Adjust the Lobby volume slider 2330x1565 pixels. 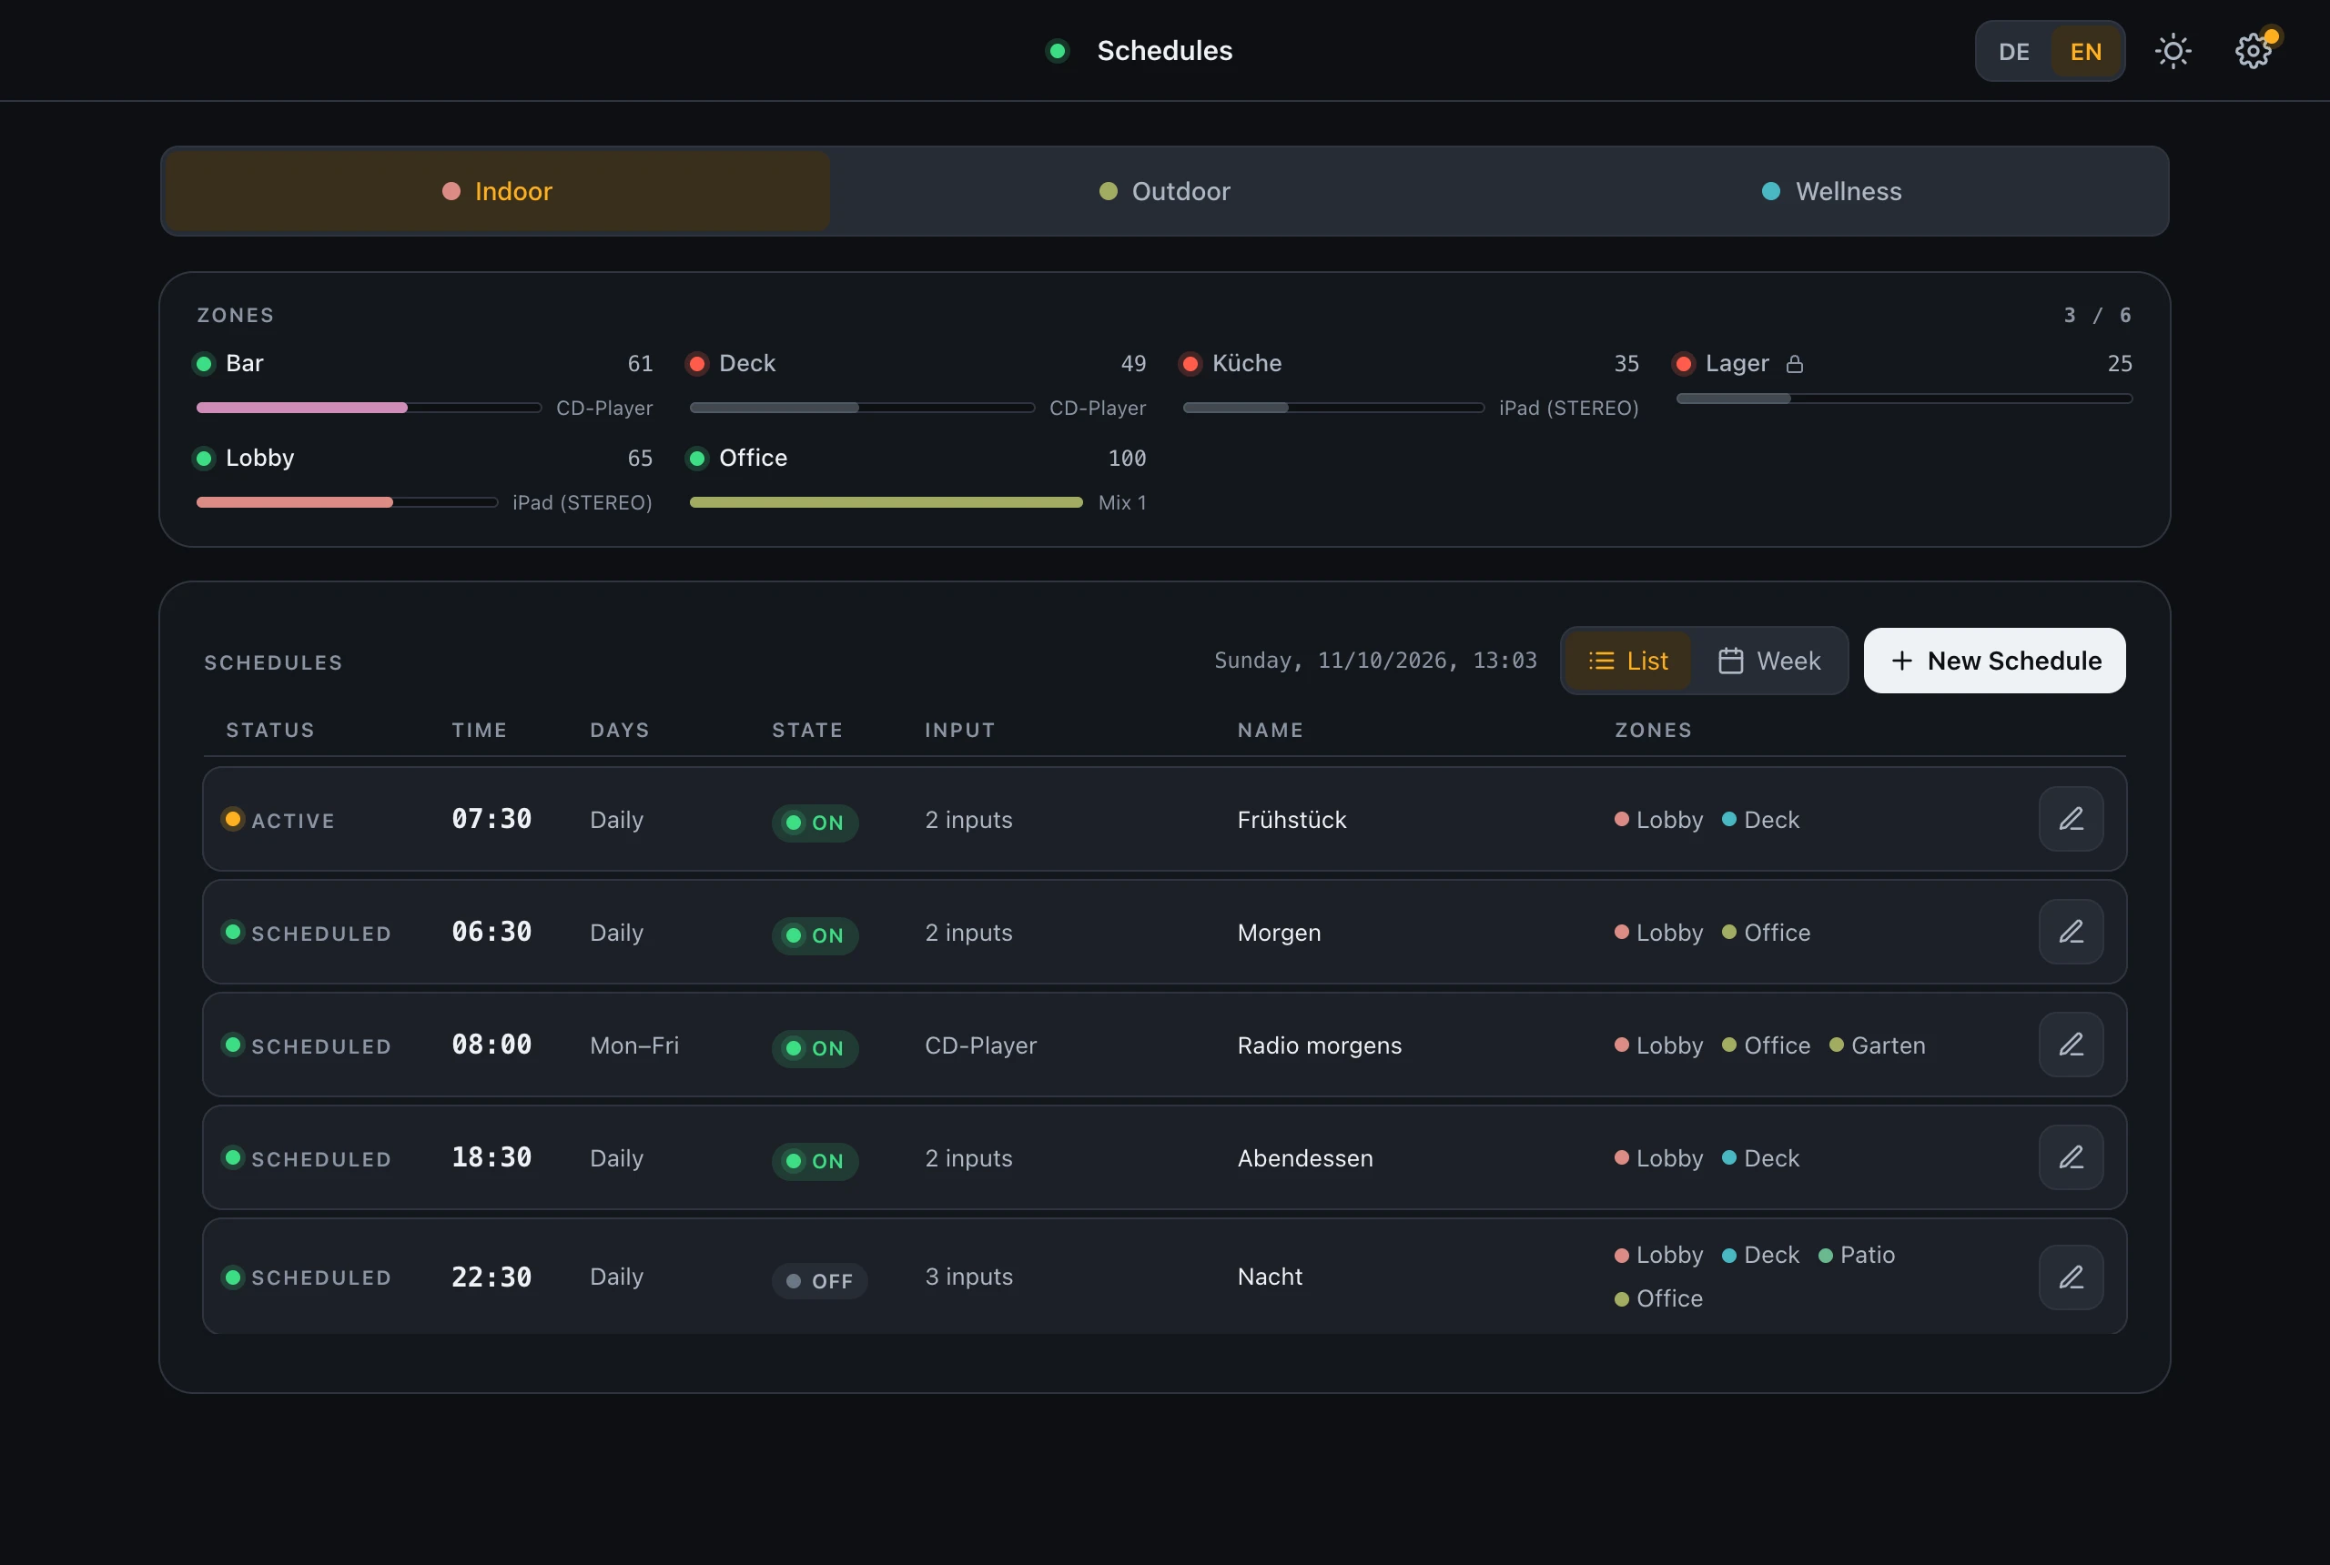point(347,502)
